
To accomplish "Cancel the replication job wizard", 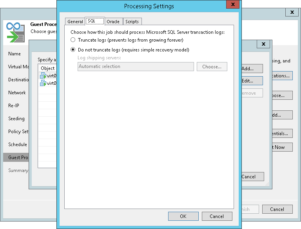I will tap(277, 209).
